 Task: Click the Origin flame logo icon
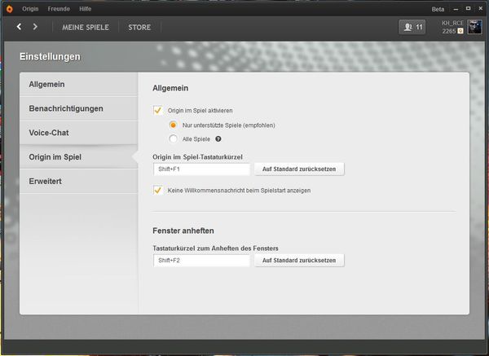pos(9,9)
